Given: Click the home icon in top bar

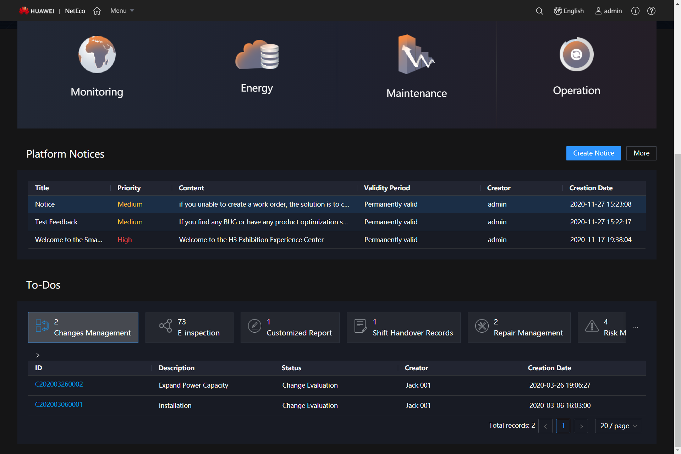Looking at the screenshot, I should [x=97, y=11].
